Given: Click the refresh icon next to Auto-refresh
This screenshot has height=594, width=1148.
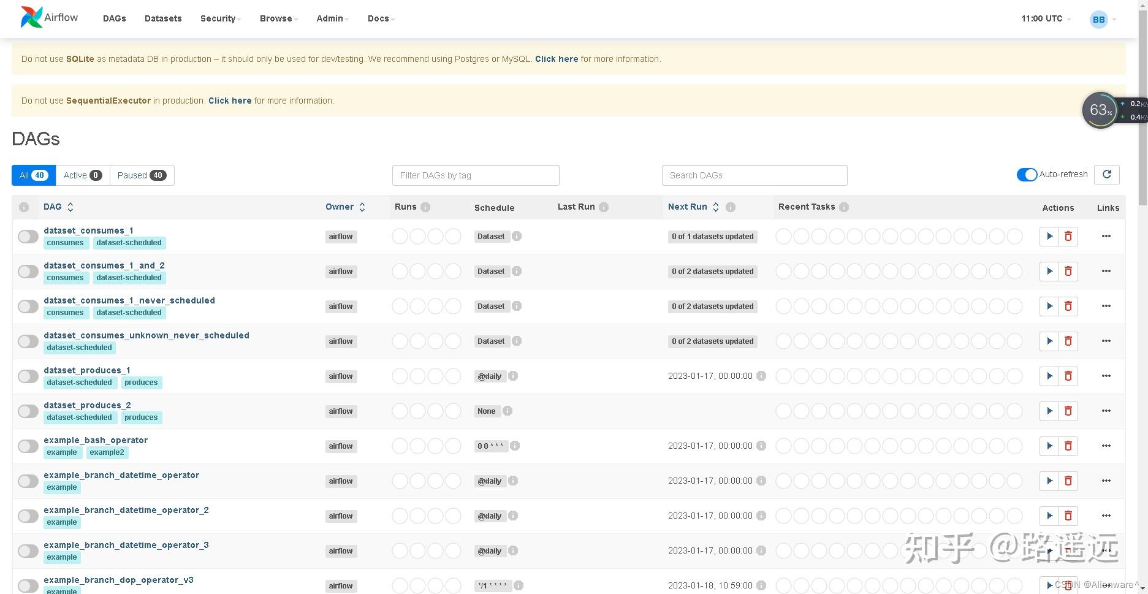Looking at the screenshot, I should click(1107, 175).
